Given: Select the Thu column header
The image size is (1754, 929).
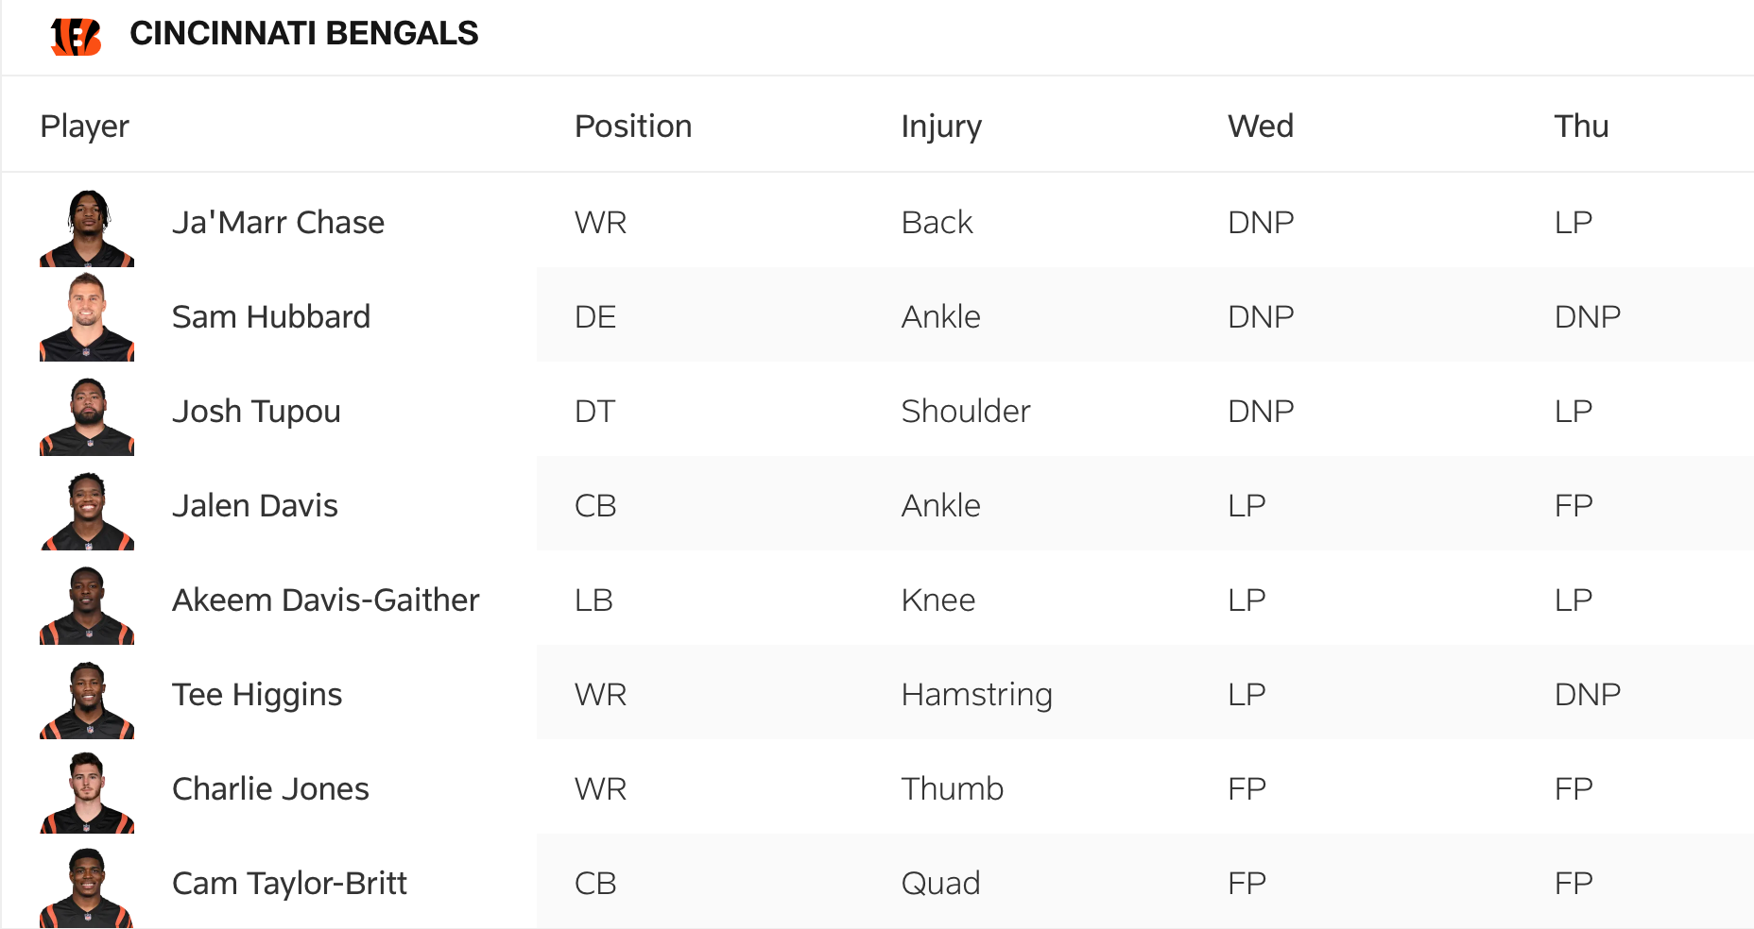Looking at the screenshot, I should [x=1581, y=127].
